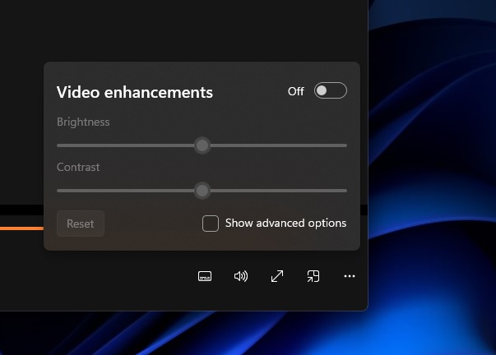The width and height of the screenshot is (496, 355).
Task: Click the orange playback progress bar
Action: pyautogui.click(x=21, y=228)
